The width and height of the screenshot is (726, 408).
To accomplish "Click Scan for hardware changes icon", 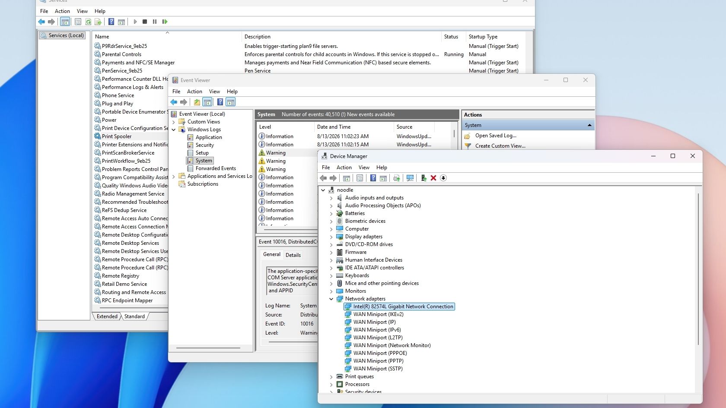I will pos(410,178).
